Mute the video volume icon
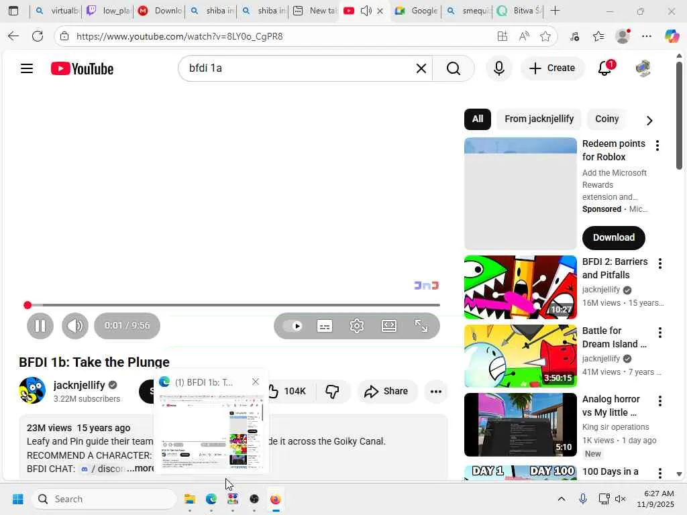The width and height of the screenshot is (687, 515). point(75,326)
